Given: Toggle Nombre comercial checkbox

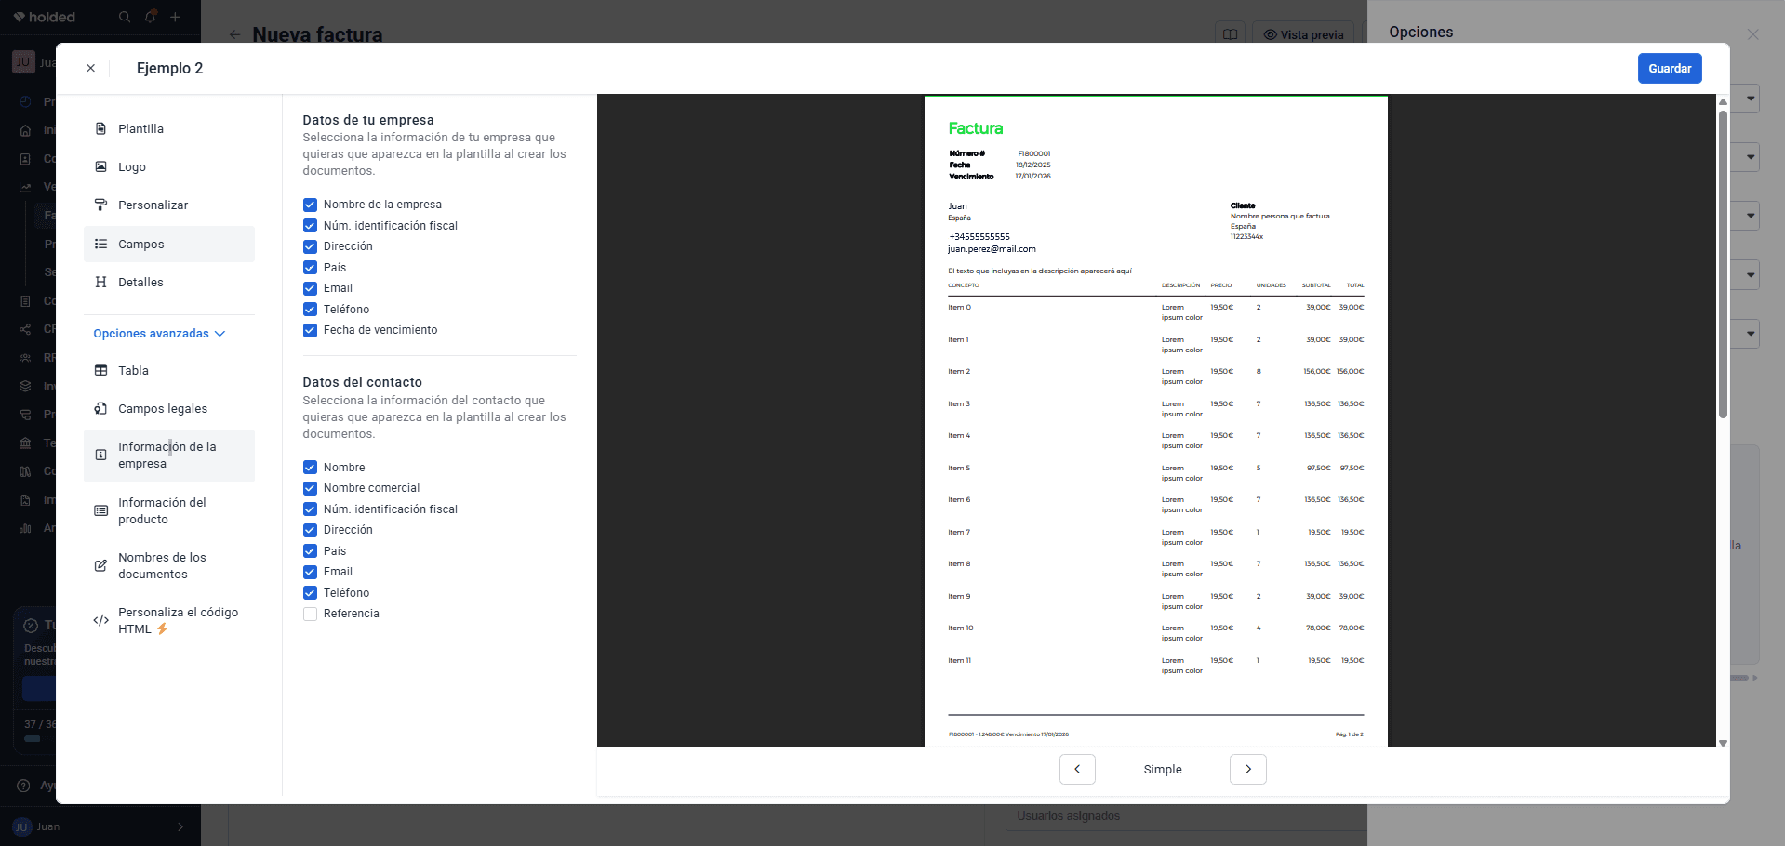Looking at the screenshot, I should pyautogui.click(x=310, y=488).
